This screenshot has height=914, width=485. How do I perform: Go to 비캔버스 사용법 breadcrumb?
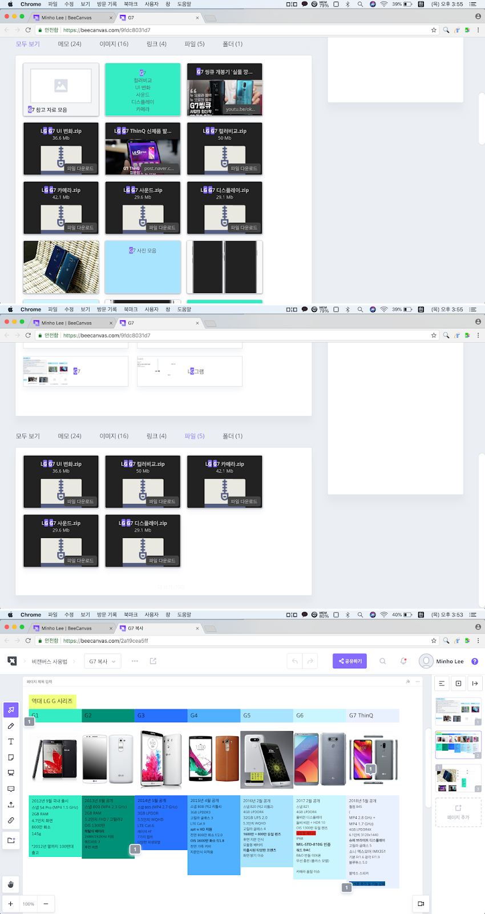(50, 662)
